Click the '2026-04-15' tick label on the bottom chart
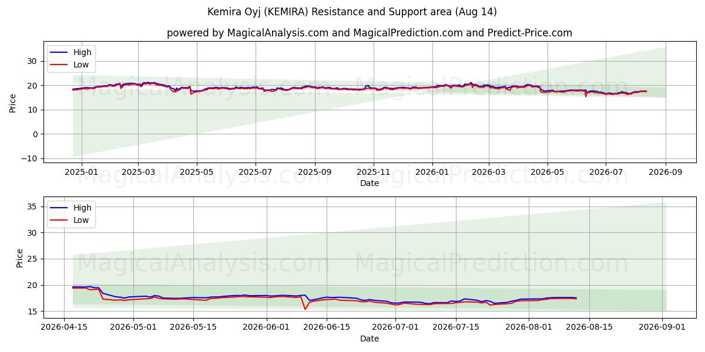The height and width of the screenshot is (352, 705). tap(63, 328)
